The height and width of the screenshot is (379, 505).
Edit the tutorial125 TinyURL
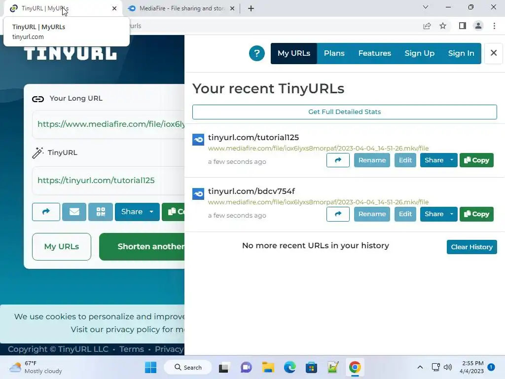[x=405, y=160]
